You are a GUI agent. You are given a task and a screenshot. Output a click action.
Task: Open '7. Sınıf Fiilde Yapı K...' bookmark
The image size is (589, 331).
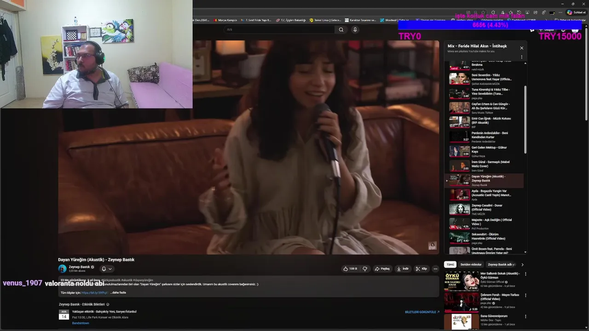point(256,20)
